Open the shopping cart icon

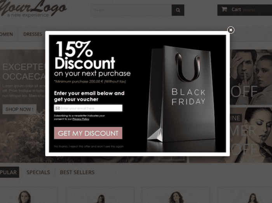point(224,9)
